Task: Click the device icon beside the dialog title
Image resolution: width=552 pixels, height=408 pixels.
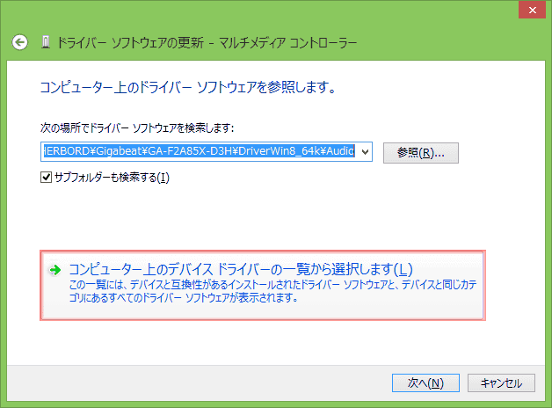Action: [x=46, y=42]
